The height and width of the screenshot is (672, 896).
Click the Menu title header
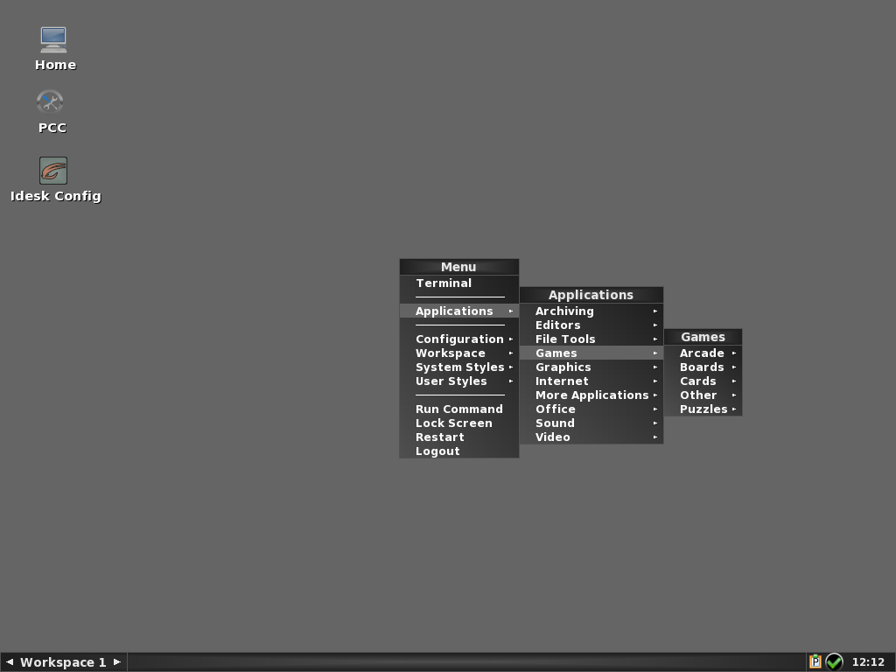(459, 267)
